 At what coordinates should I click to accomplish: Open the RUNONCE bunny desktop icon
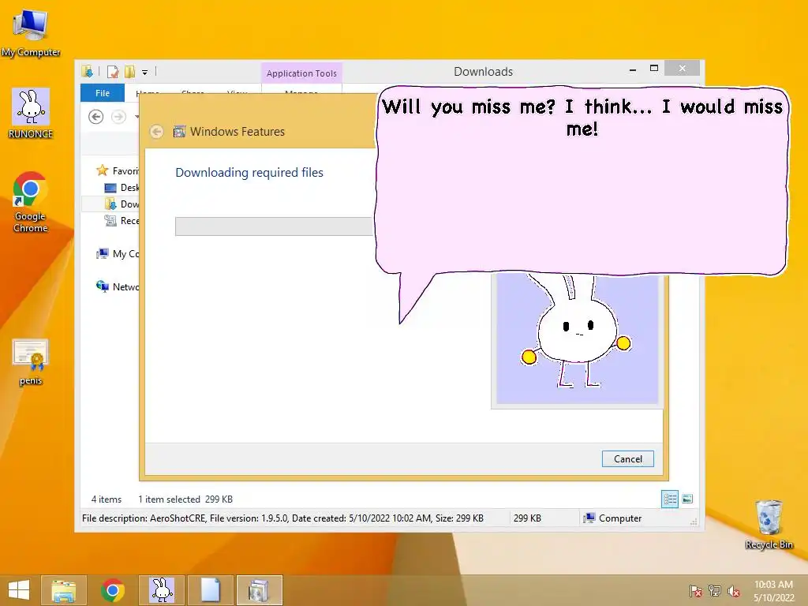click(31, 114)
